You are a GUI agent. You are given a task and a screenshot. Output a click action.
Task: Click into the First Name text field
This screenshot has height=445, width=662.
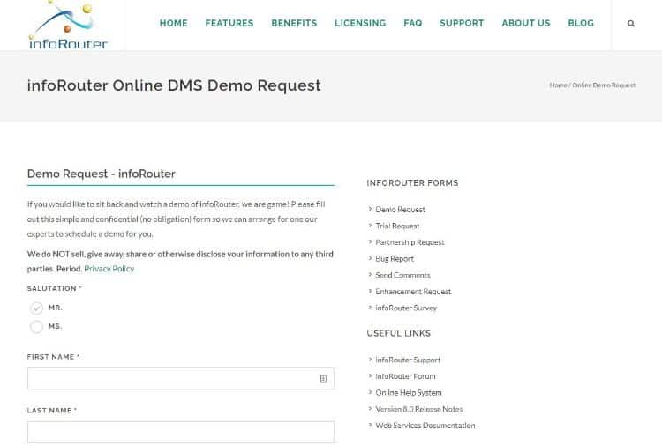click(x=172, y=379)
